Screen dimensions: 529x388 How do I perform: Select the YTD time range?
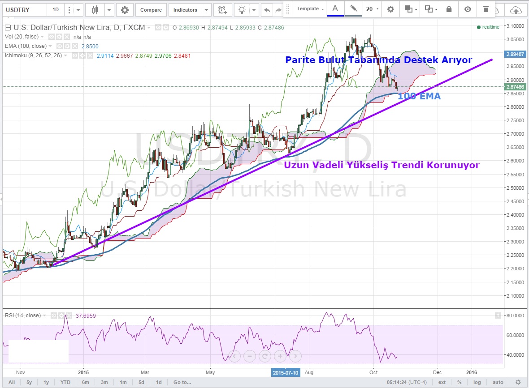click(x=65, y=382)
